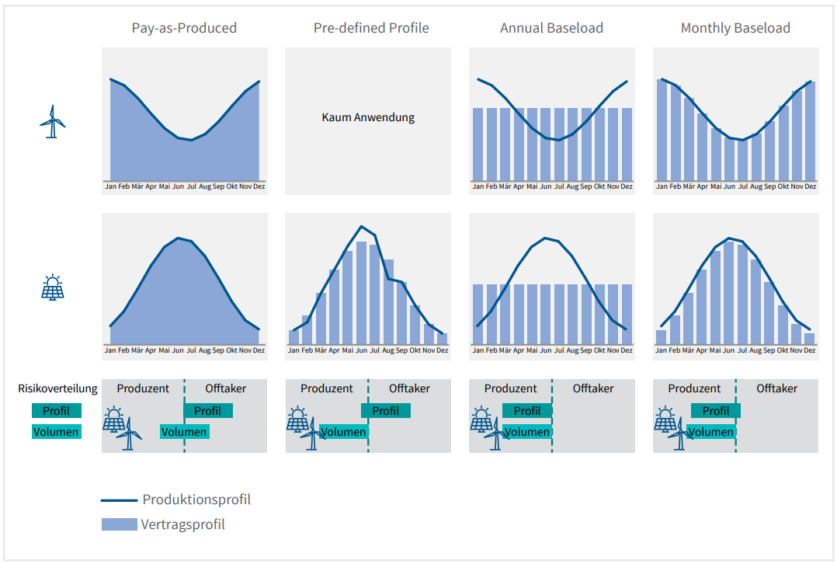The height and width of the screenshot is (564, 837).
Task: Click the wind turbine icon in the Annual Baseload risk box
Action: coord(495,435)
